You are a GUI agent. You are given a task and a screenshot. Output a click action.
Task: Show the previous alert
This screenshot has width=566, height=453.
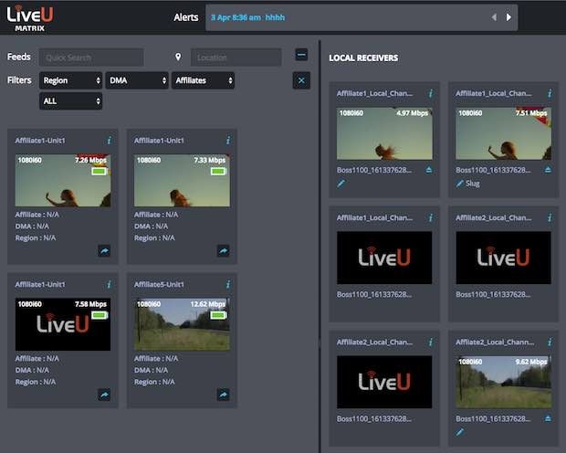pos(494,17)
